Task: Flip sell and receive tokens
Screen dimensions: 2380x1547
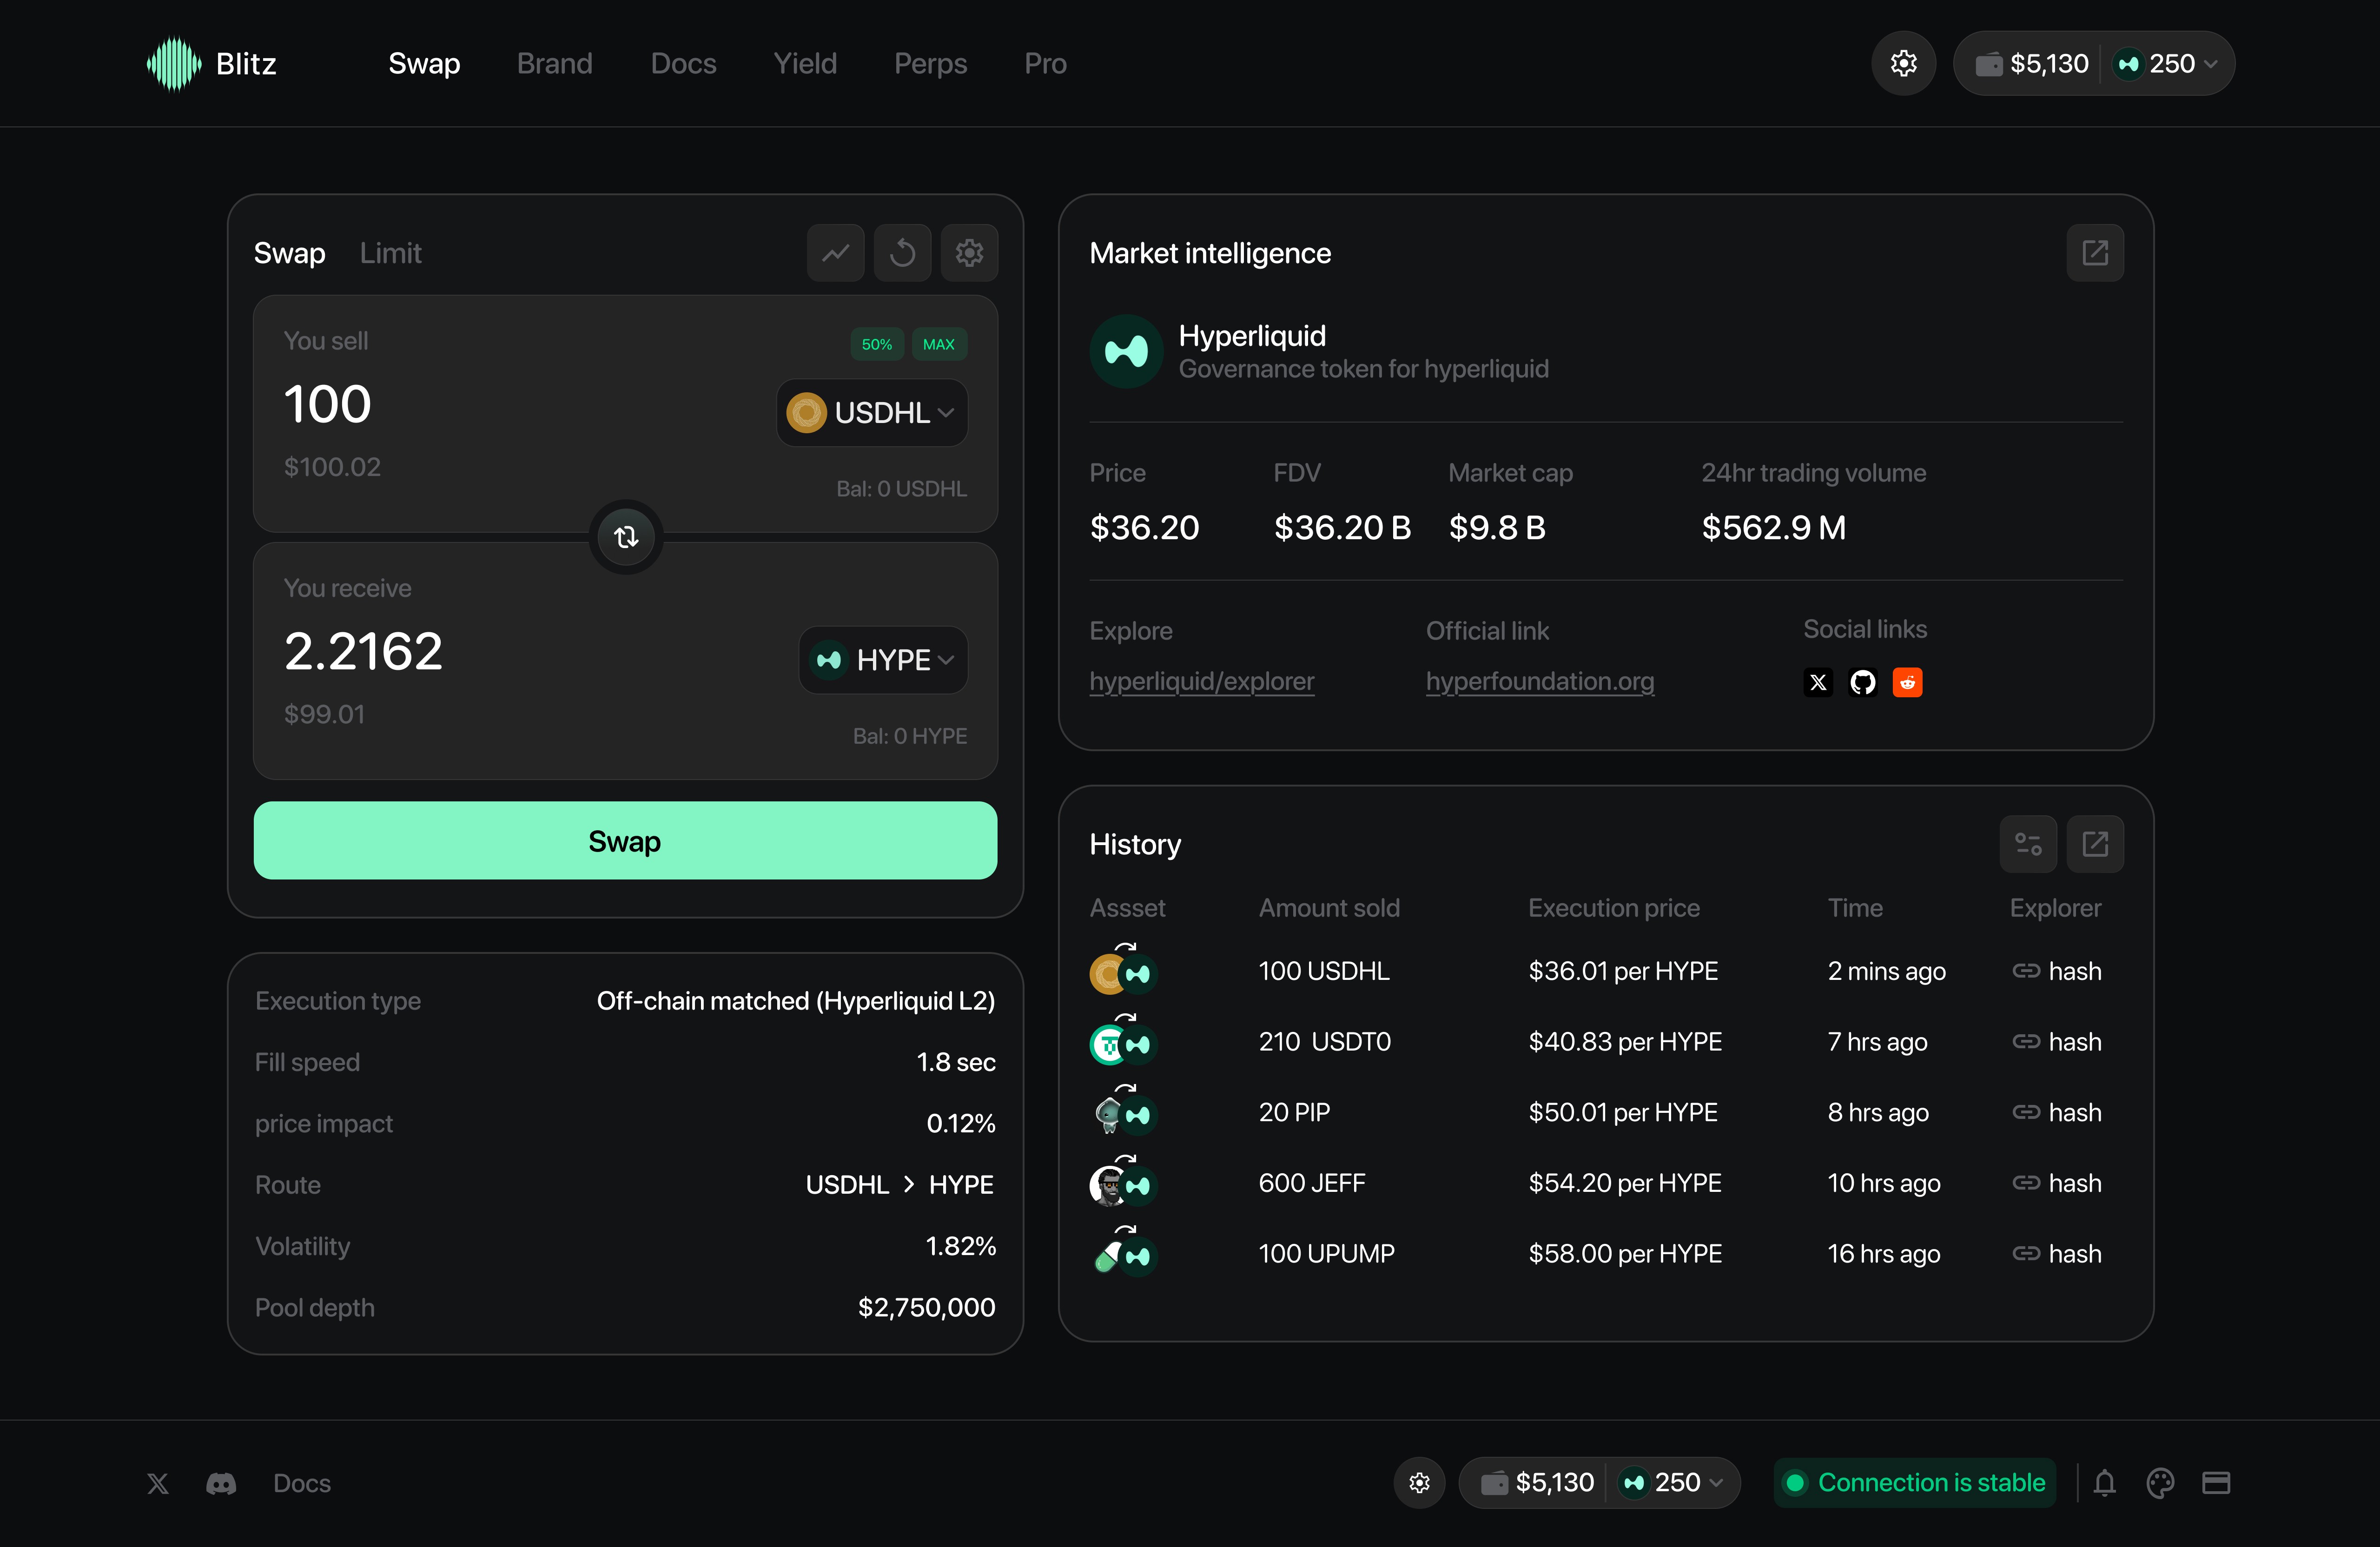Action: (626, 537)
